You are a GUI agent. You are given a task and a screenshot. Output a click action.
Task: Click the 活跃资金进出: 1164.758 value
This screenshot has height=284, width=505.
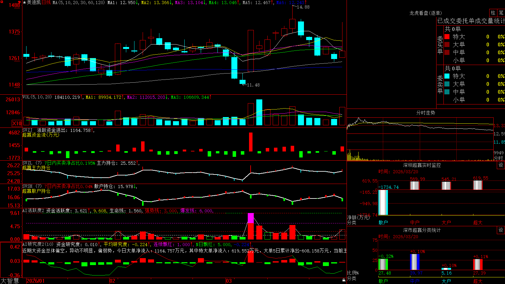pos(64,130)
